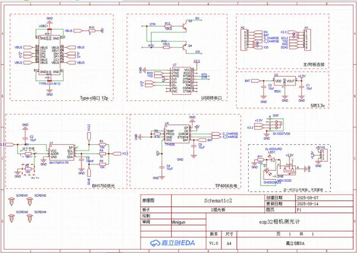This screenshot has height=253, width=357.
Task: Click the version value 'V1.0'
Action: [214, 243]
